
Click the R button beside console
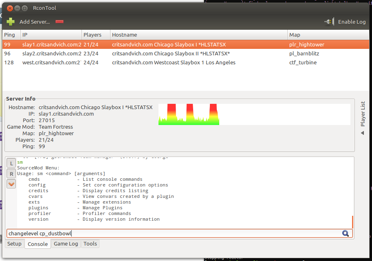coord(11,174)
